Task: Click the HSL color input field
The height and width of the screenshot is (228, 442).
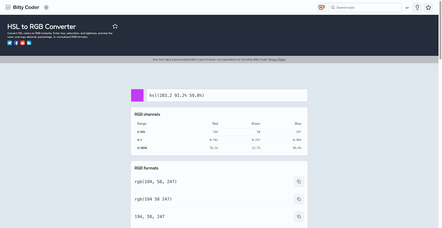Action: [227, 95]
